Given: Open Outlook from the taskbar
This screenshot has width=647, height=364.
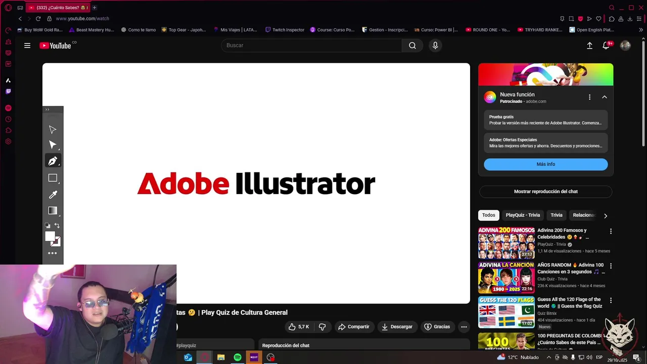Looking at the screenshot, I should 188,357.
